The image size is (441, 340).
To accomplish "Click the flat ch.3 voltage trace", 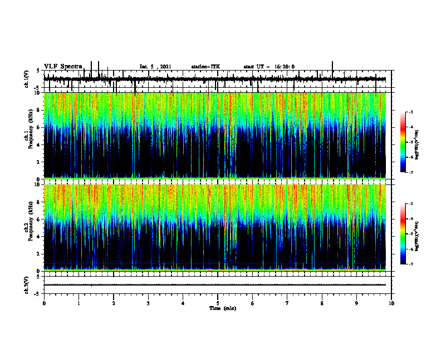I will point(214,285).
